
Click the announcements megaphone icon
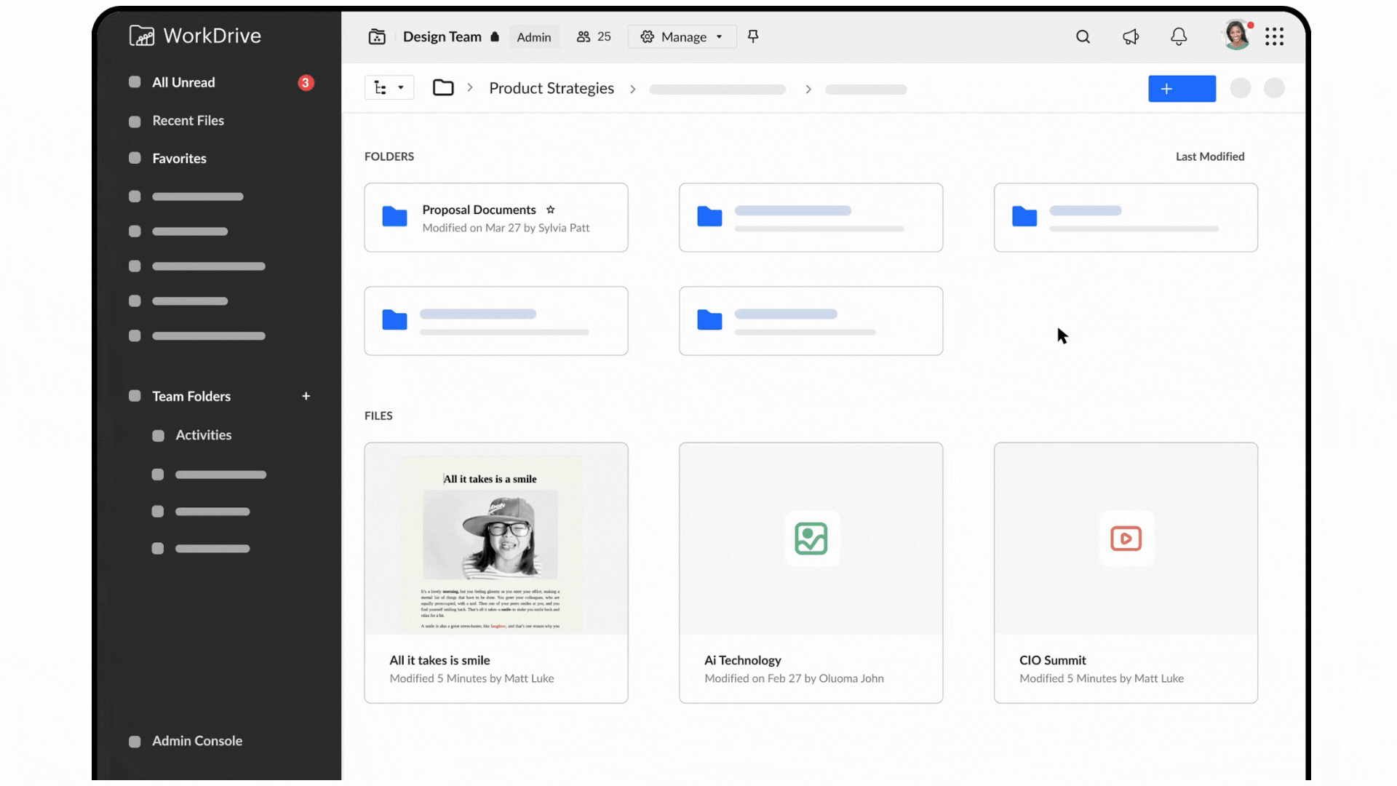(1131, 36)
